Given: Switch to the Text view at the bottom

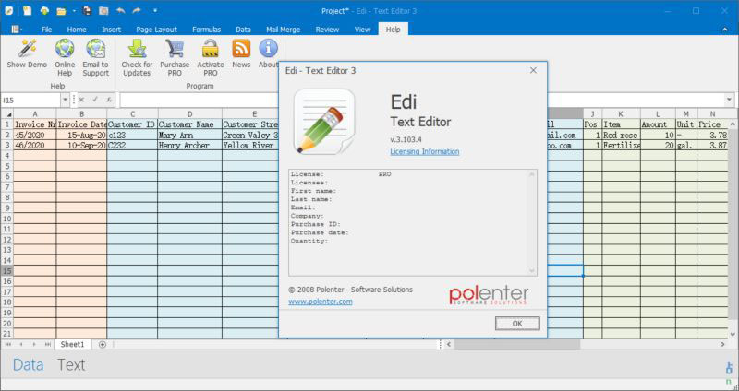Looking at the screenshot, I should tap(71, 364).
